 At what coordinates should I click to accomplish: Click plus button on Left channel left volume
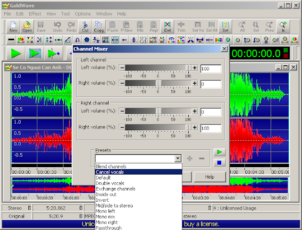[x=194, y=68]
